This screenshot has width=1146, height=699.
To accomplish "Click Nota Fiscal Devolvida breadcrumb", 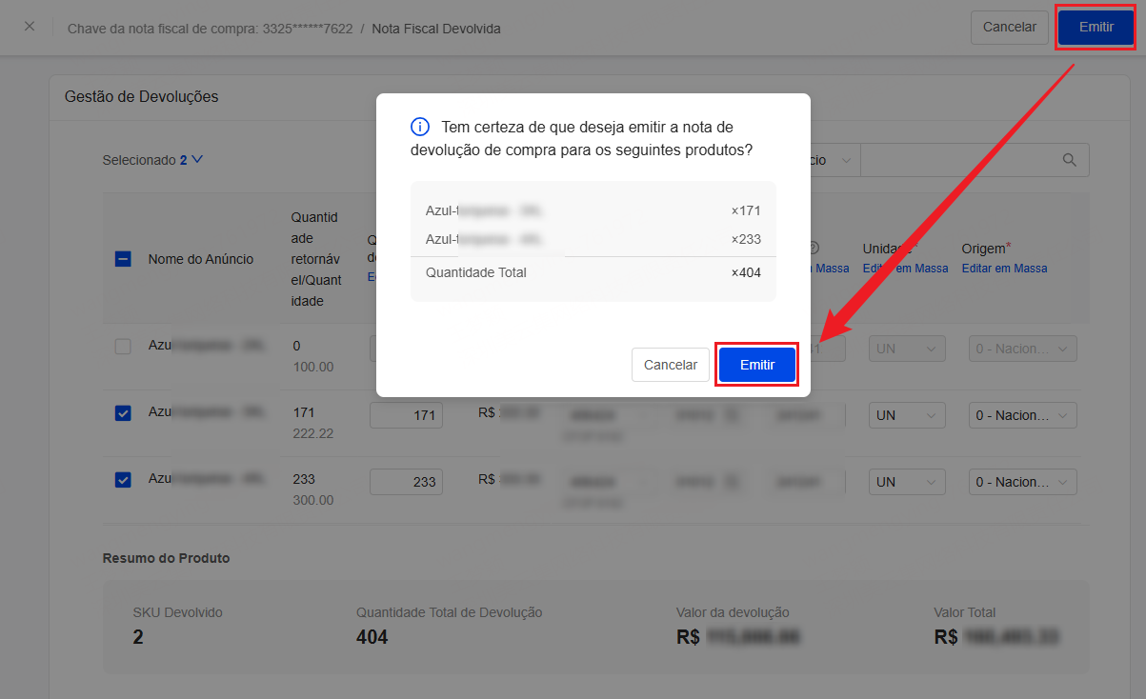I will tap(436, 29).
